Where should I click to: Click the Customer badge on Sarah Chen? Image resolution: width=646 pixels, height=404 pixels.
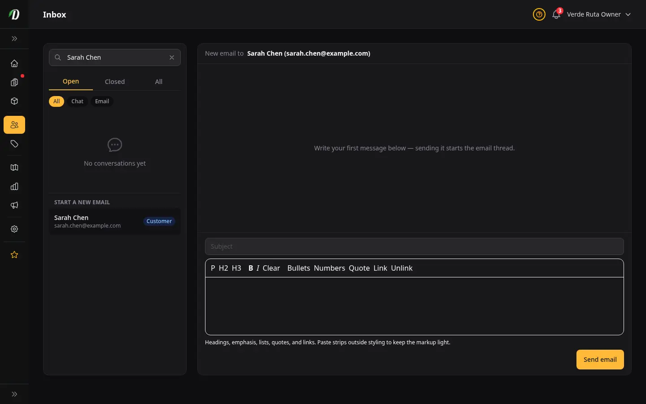(159, 221)
